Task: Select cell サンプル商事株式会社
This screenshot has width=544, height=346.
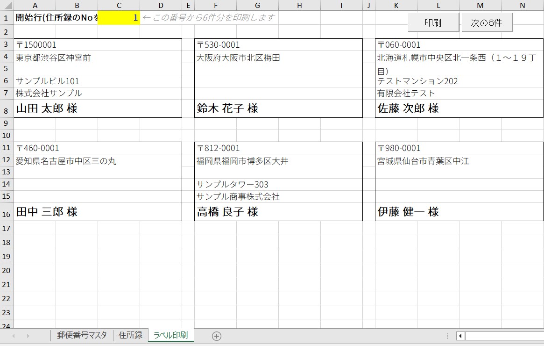Action: click(279, 196)
